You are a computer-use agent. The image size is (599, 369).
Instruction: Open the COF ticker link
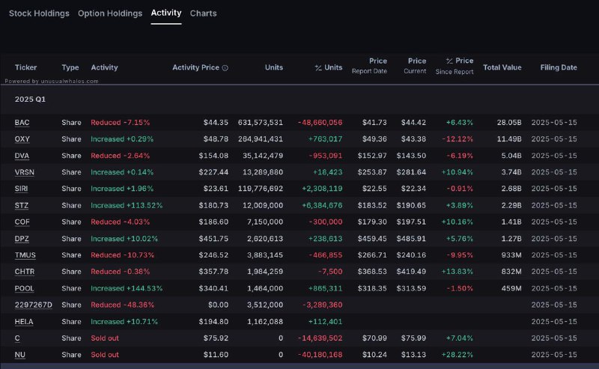pyautogui.click(x=22, y=222)
